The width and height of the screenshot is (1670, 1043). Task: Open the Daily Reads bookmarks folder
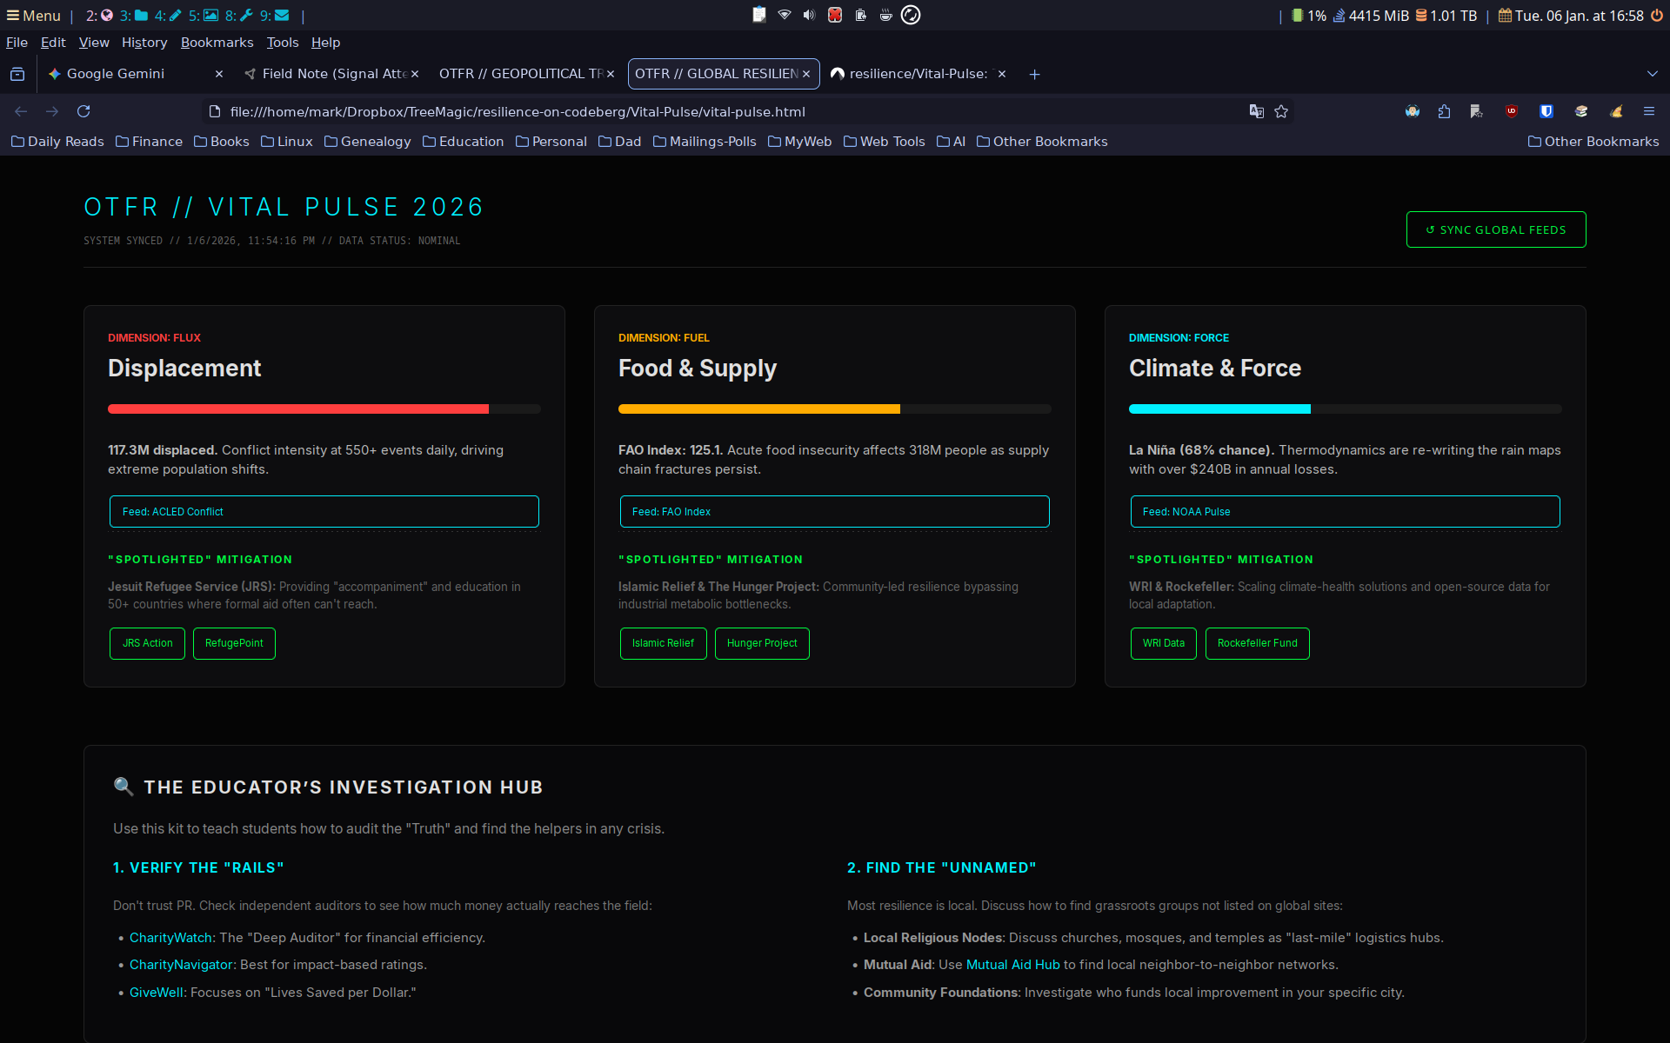pyautogui.click(x=57, y=142)
